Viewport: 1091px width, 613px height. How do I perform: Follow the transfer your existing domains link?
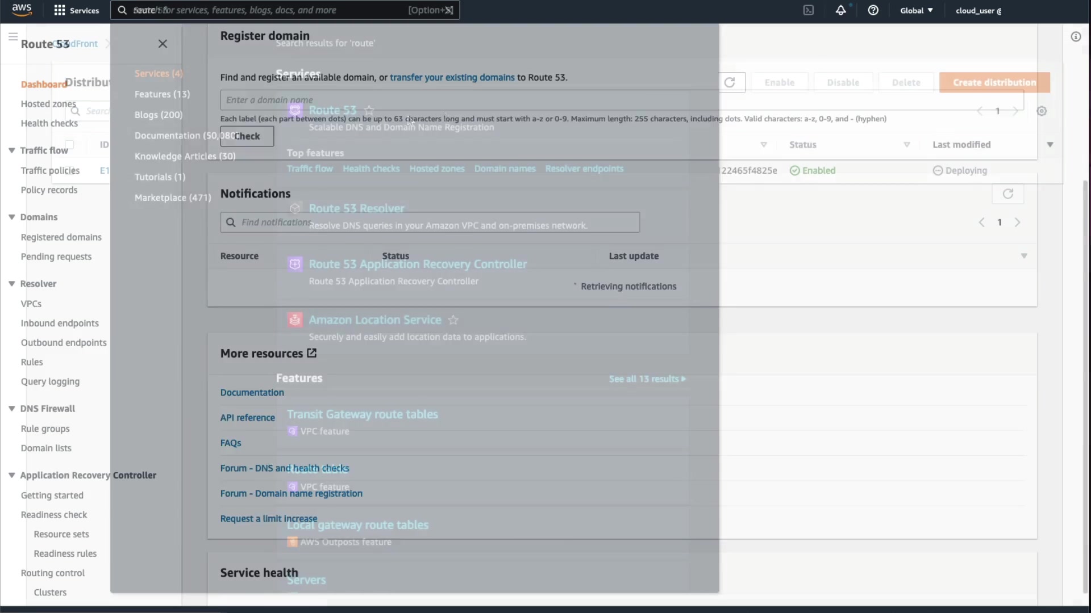[452, 77]
